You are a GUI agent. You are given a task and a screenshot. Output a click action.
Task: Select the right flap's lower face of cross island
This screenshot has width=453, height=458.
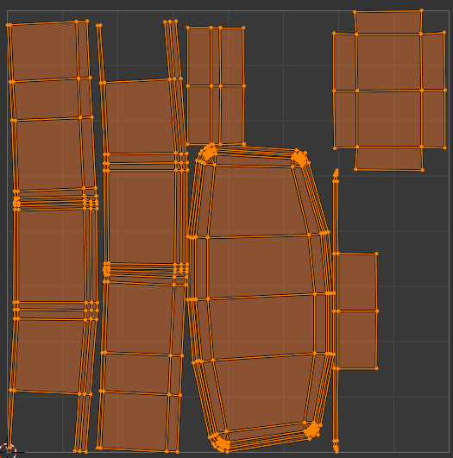pyautogui.click(x=433, y=118)
